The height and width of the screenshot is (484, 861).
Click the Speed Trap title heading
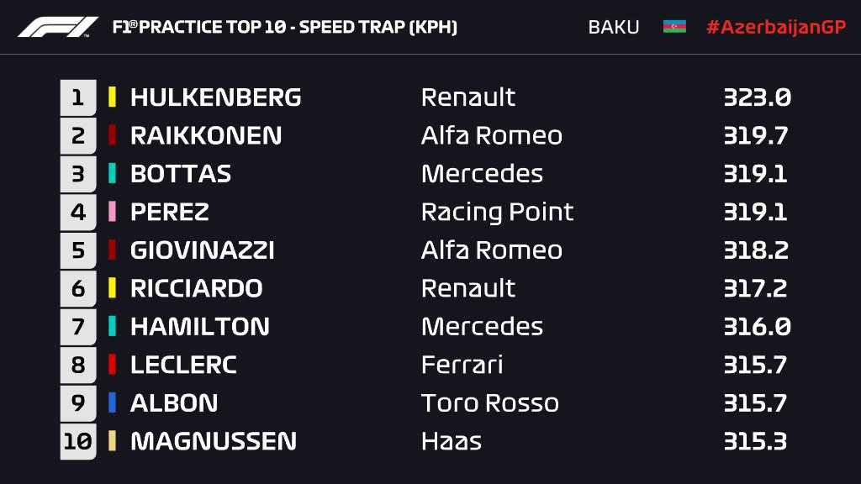pos(284,27)
